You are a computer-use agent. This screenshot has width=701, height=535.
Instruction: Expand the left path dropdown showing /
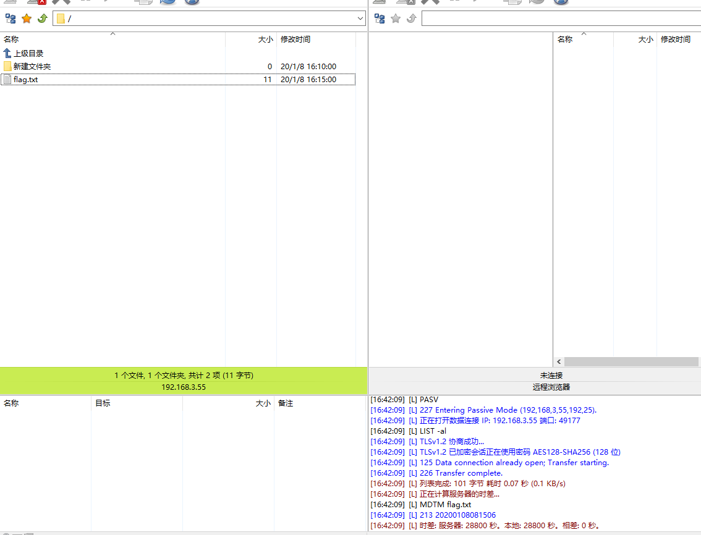[x=360, y=19]
